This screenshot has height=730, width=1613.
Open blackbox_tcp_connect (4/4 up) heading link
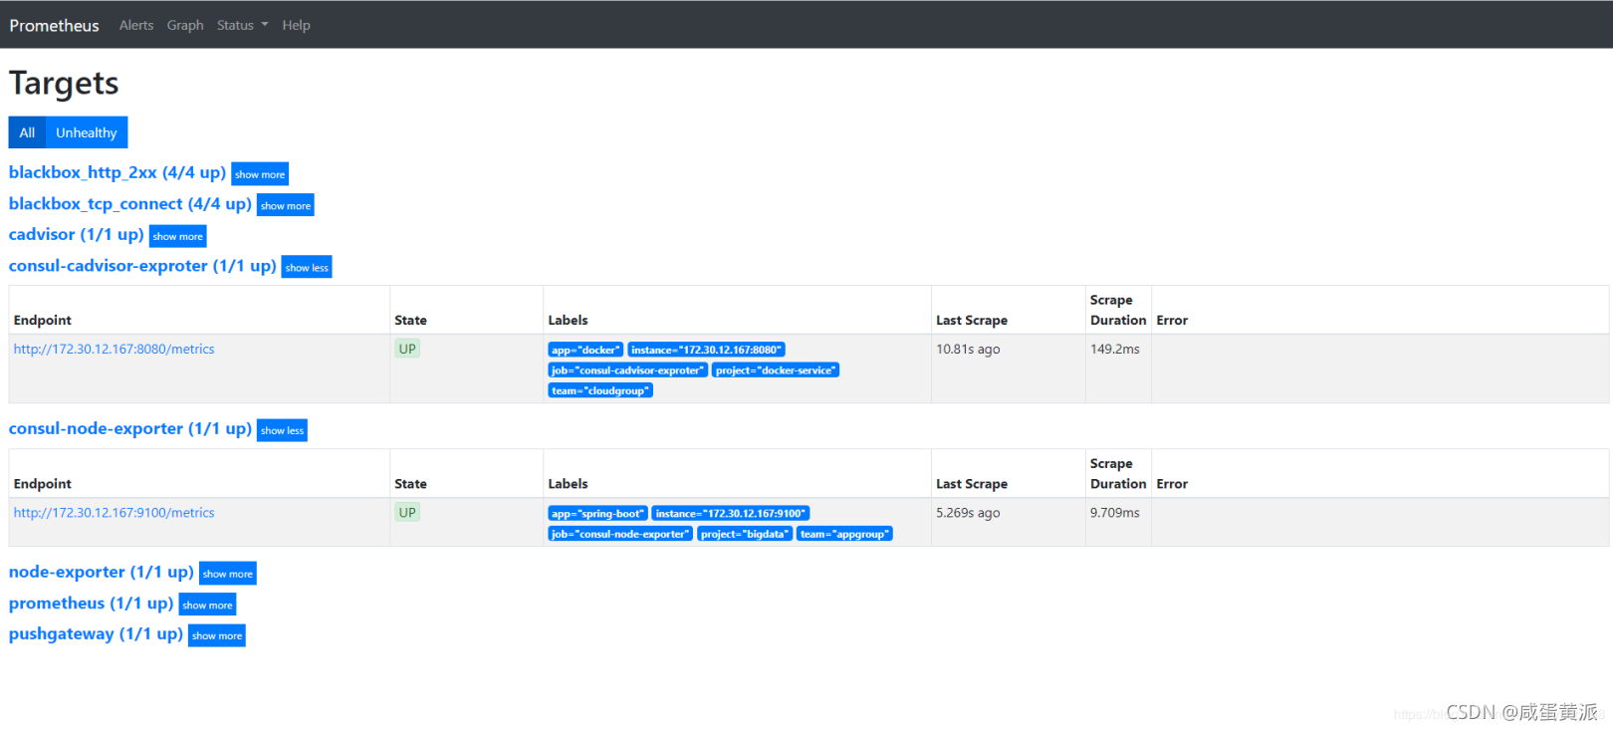[130, 203]
